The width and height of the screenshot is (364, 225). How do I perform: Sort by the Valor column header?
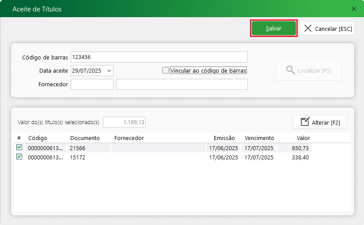303,138
